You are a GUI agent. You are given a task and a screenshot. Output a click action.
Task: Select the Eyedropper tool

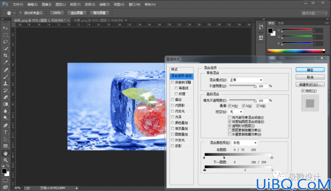6,63
